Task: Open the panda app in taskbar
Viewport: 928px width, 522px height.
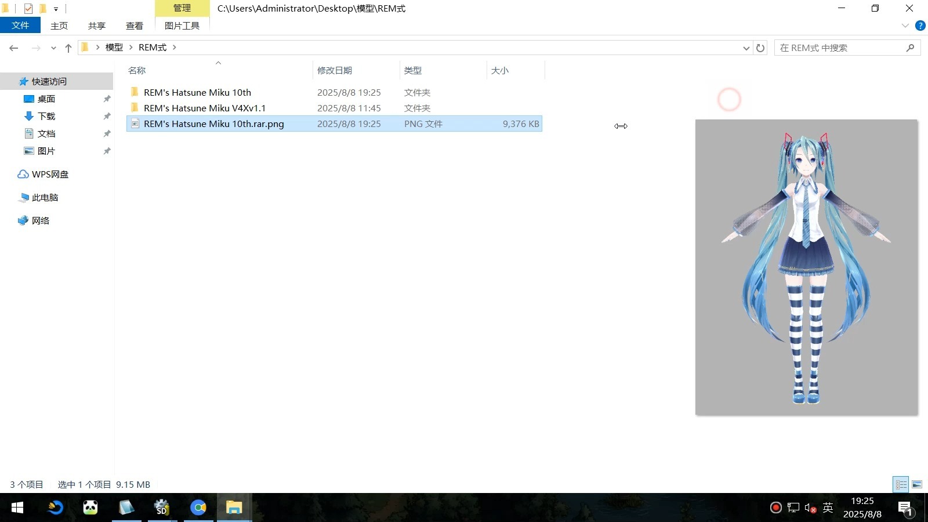Action: tap(90, 507)
